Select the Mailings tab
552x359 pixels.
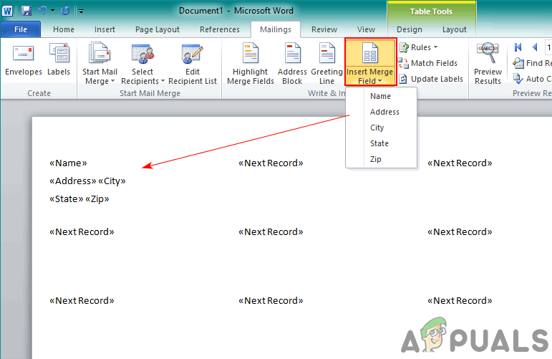point(276,29)
